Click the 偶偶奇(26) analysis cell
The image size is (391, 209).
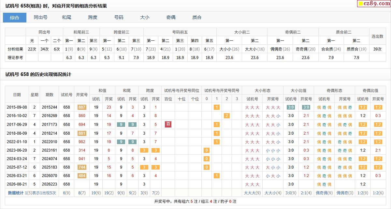coord(280,49)
